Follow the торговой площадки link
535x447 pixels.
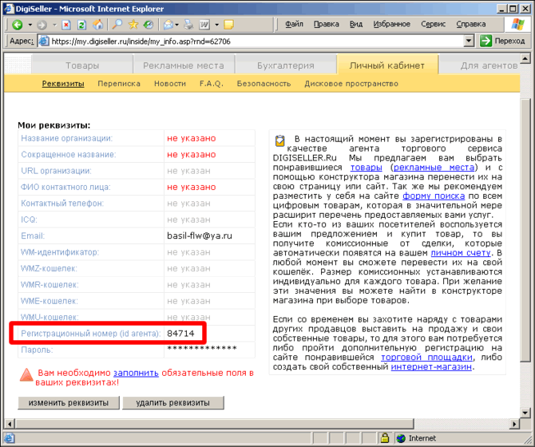point(426,358)
